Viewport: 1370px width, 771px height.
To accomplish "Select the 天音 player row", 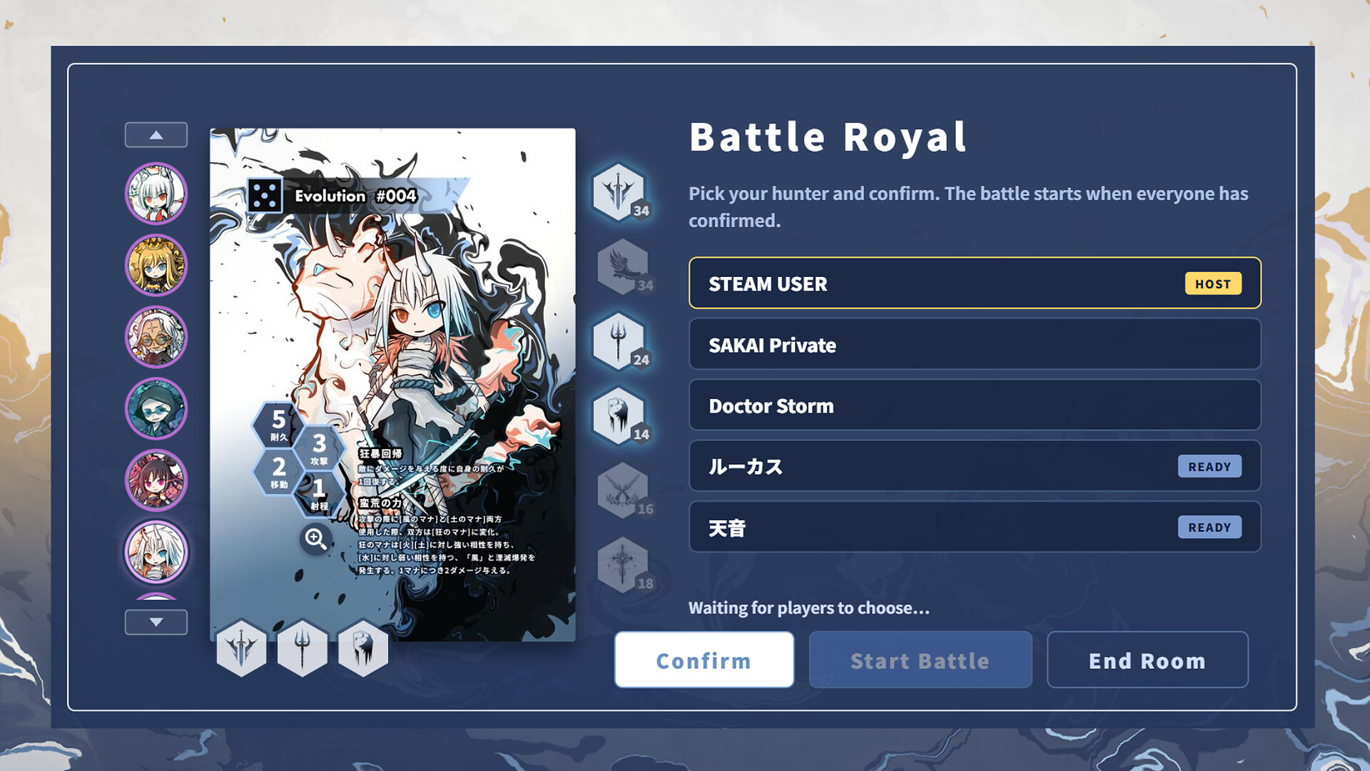I will pos(975,528).
